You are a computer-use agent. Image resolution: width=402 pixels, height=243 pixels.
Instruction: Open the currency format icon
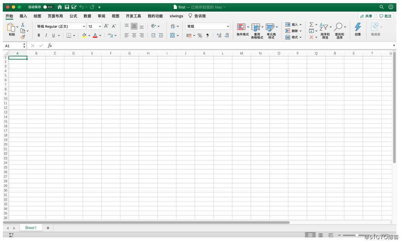pyautogui.click(x=189, y=35)
